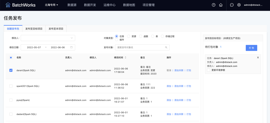Viewport: 270px width, 123px height.
Task: Open 运维中心 in top navigation
Action: pyautogui.click(x=109, y=5)
